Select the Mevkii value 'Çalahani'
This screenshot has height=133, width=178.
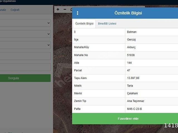132,93
